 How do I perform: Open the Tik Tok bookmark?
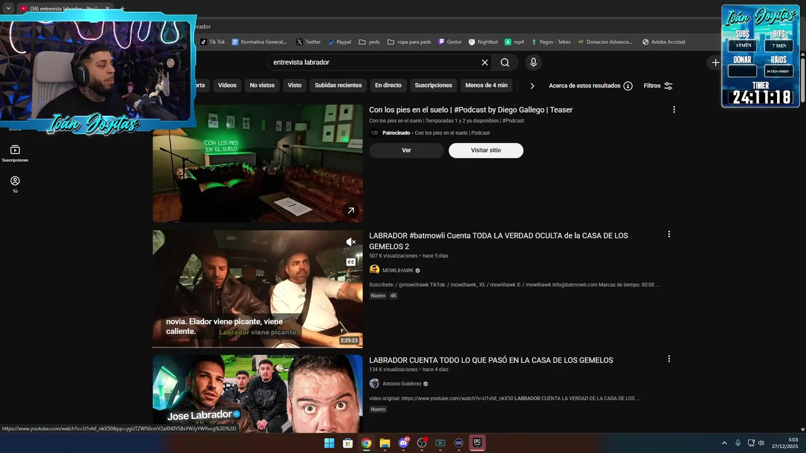pos(212,42)
